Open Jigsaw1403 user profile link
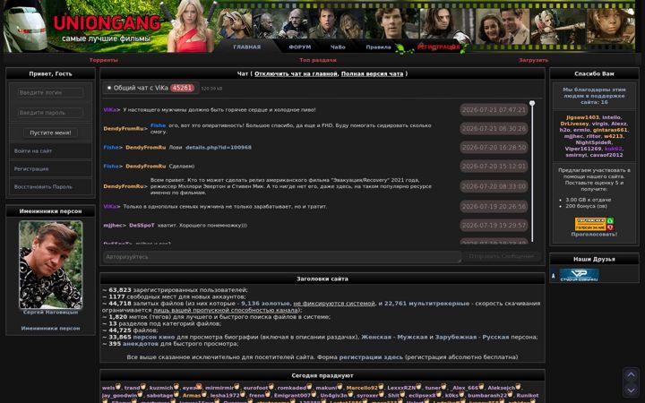Screen dimensions: 645x403 [582, 117]
